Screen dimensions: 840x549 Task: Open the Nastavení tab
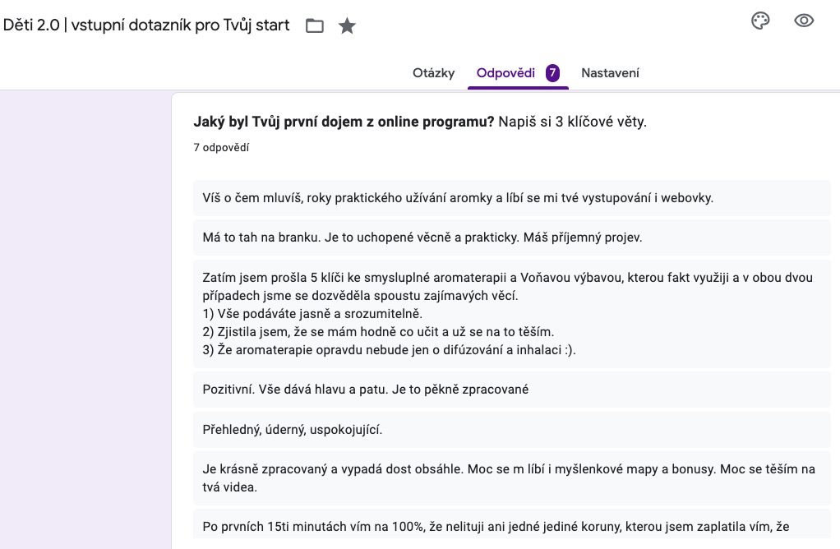pyautogui.click(x=610, y=73)
